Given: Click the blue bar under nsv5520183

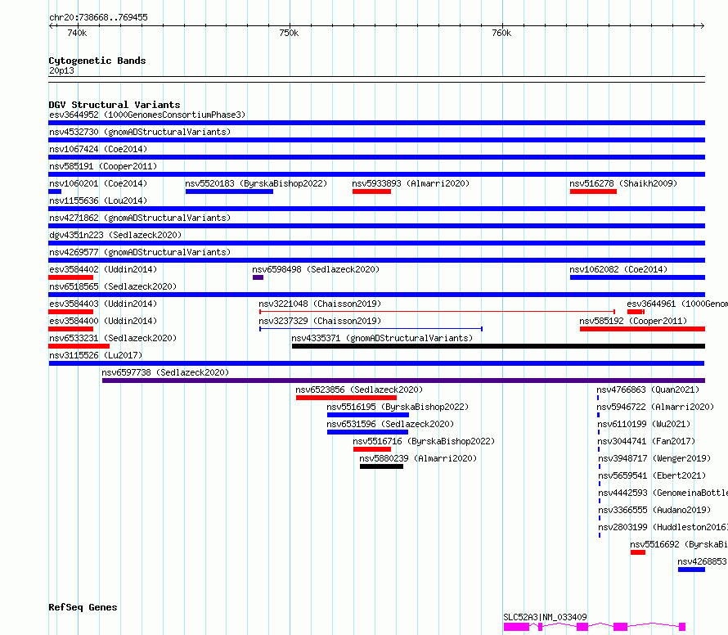Looking at the screenshot, I should click(229, 191).
